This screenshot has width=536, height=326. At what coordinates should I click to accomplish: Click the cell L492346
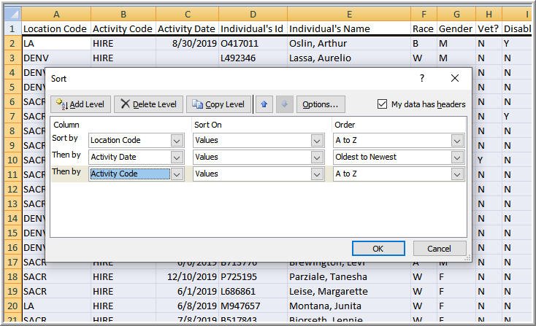point(253,58)
